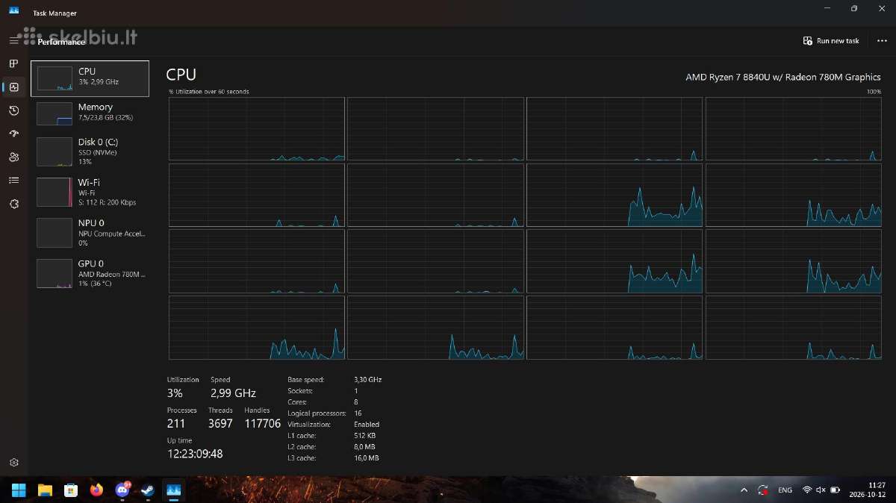Open Steam from the taskbar

(148, 490)
